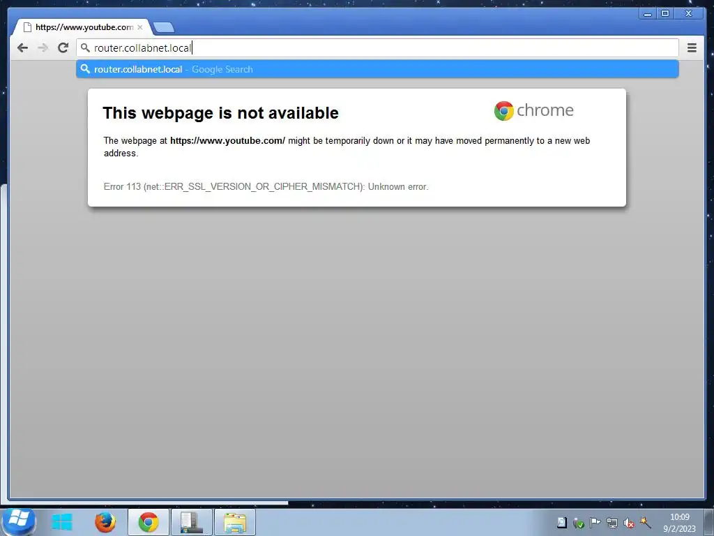Minimize the Chrome window
The width and height of the screenshot is (714, 536).
[647, 14]
